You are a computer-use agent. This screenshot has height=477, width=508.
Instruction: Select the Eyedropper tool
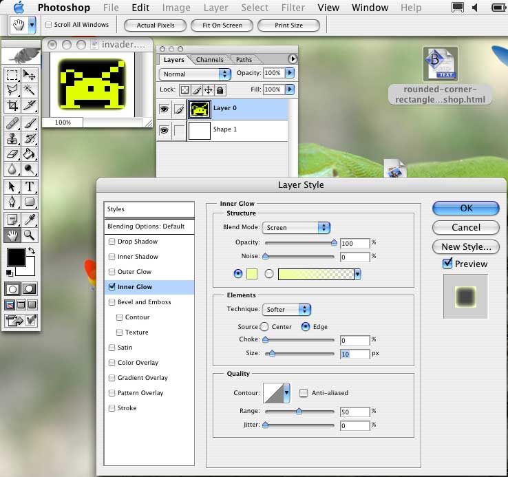pyautogui.click(x=30, y=220)
